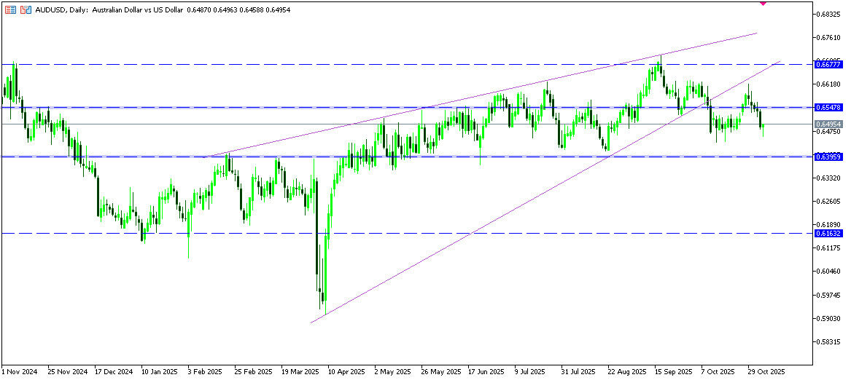Click the 0.68325 value on price scale
The image size is (851, 380).
829,15
